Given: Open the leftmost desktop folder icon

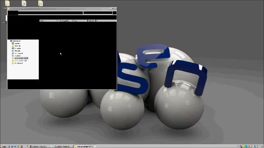Looking at the screenshot, I should [x=7, y=3].
